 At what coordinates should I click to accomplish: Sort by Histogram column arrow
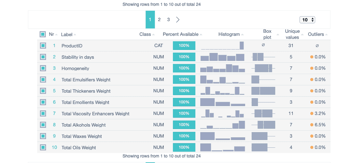click(243, 35)
